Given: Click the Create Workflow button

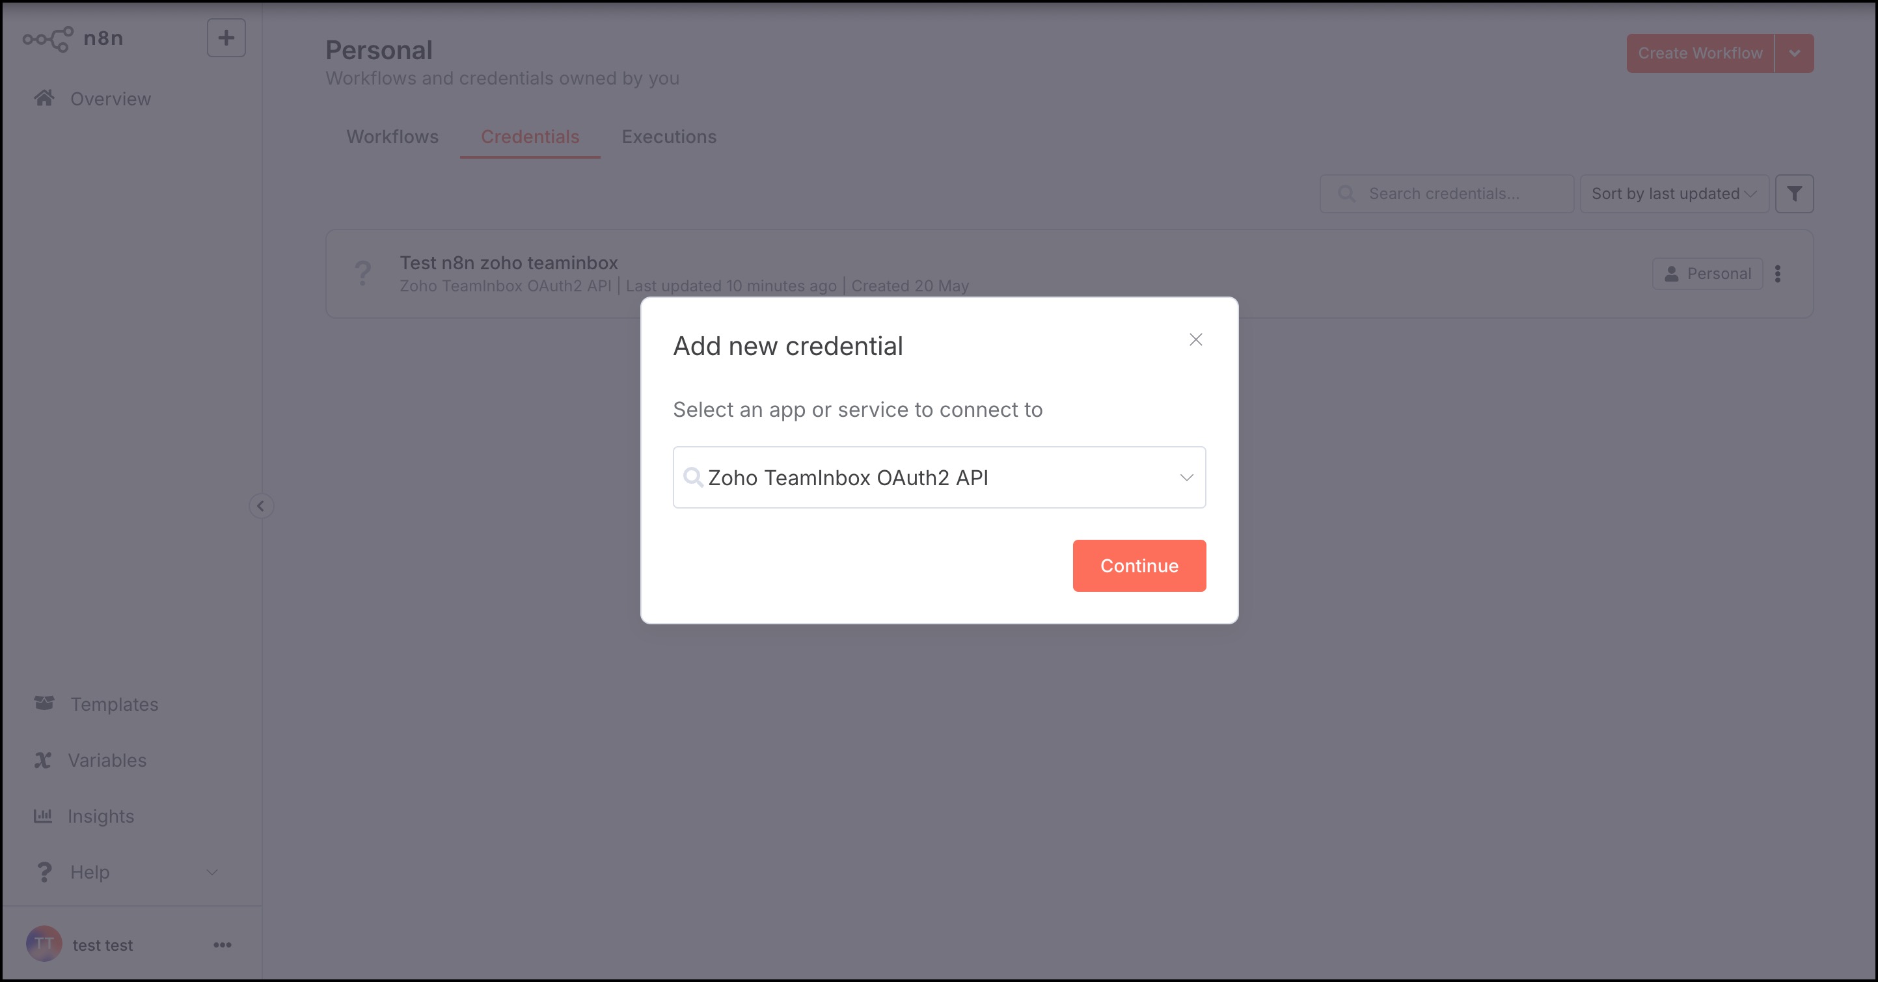Looking at the screenshot, I should tap(1700, 53).
